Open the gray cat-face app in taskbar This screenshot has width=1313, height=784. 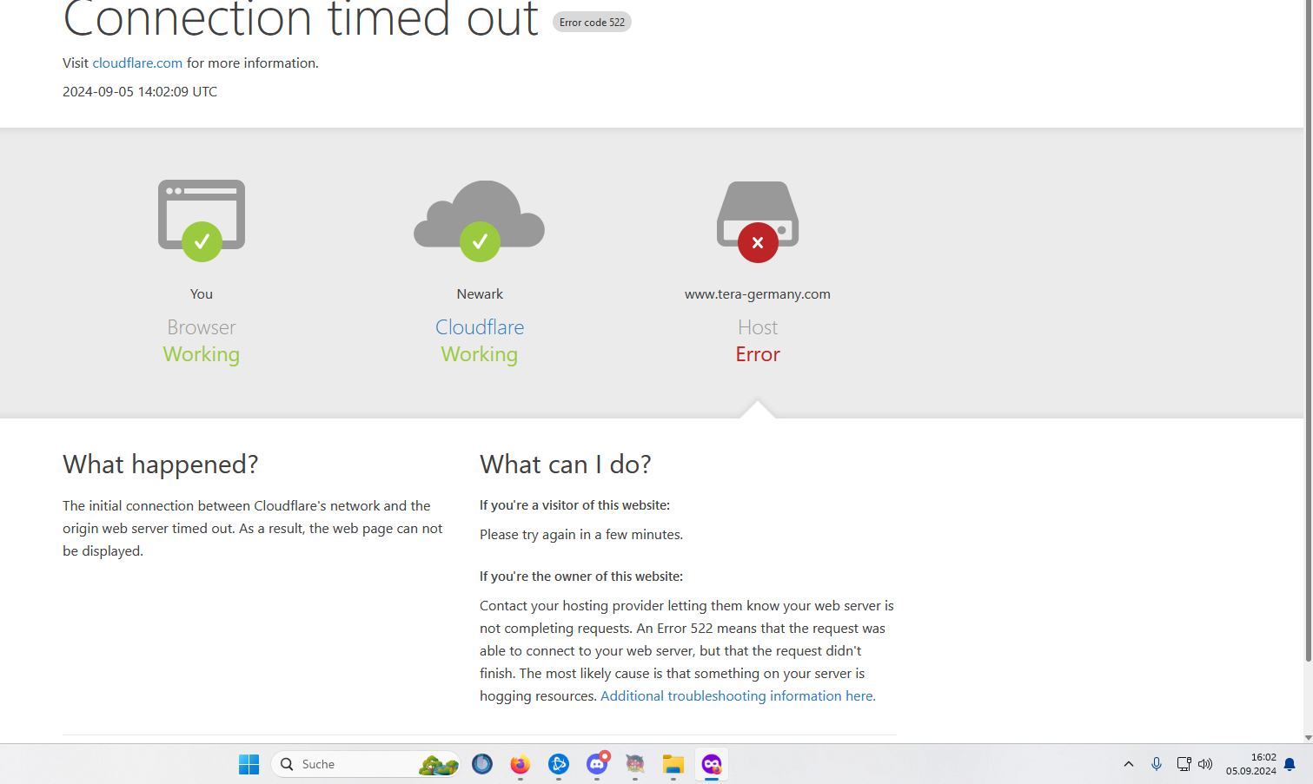[634, 764]
